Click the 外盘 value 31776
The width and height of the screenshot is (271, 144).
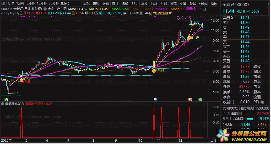(244, 86)
